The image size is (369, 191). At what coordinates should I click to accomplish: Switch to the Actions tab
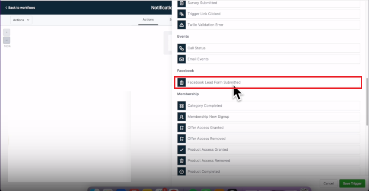click(x=148, y=20)
